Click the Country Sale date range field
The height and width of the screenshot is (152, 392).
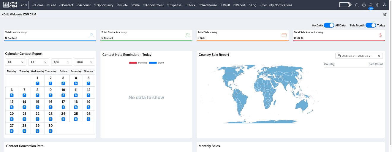[356, 56]
